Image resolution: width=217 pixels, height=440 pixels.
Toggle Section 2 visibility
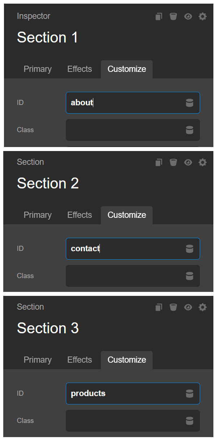coord(188,162)
